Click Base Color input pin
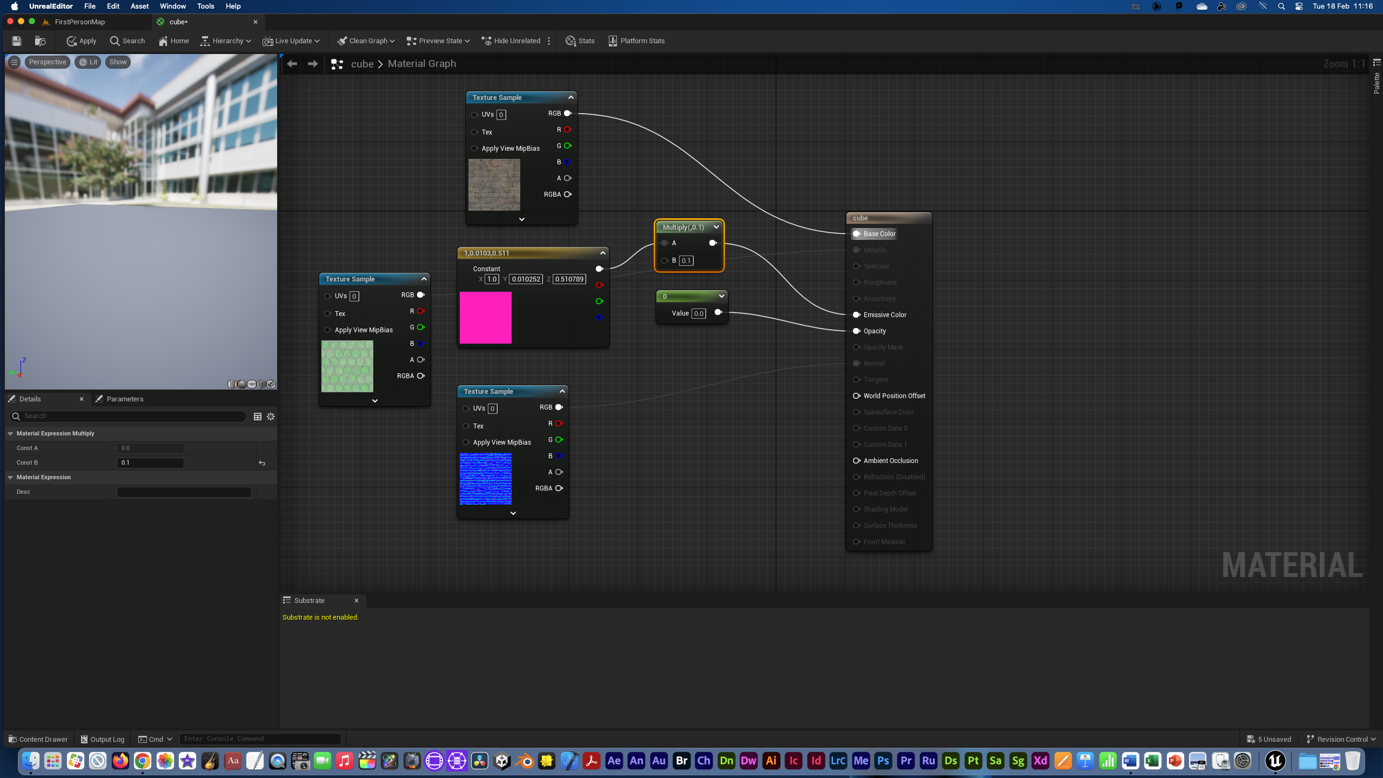The image size is (1383, 778). [x=856, y=234]
